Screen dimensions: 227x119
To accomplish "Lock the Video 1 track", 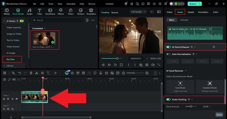I will (x=4, y=99).
